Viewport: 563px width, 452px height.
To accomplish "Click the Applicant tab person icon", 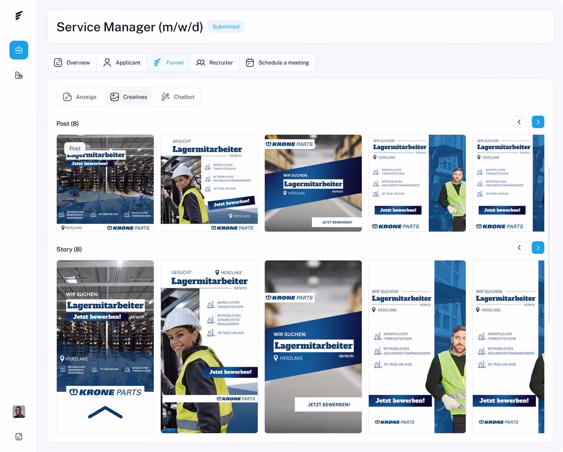I will tap(107, 62).
